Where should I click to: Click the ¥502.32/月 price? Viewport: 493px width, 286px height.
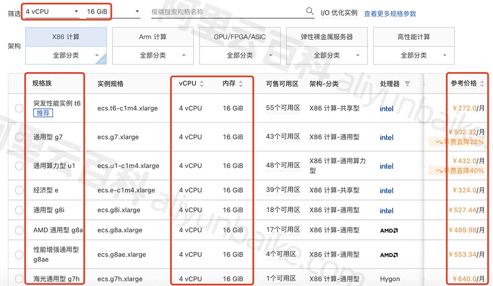point(466,132)
